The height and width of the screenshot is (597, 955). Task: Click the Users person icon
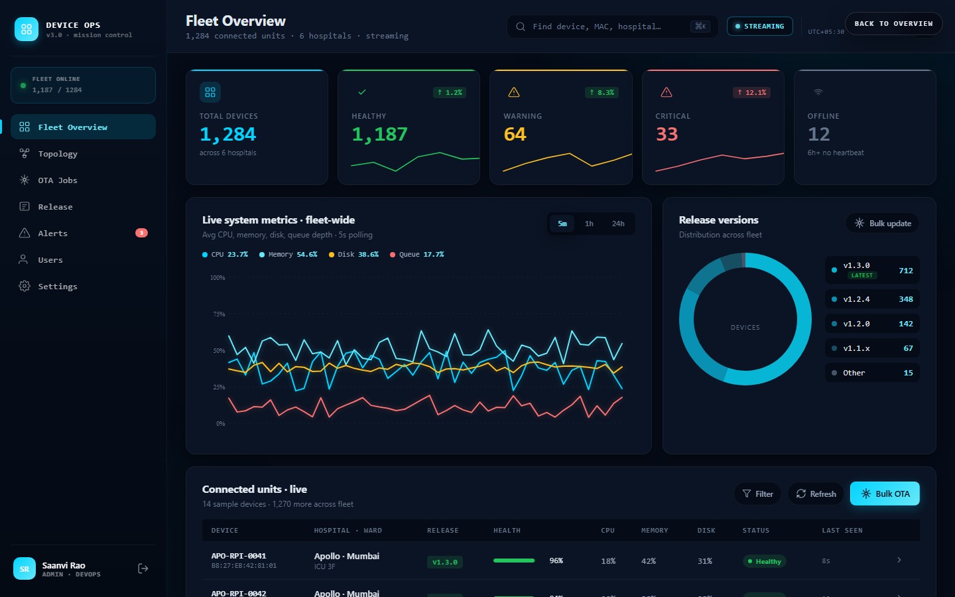[x=24, y=259]
